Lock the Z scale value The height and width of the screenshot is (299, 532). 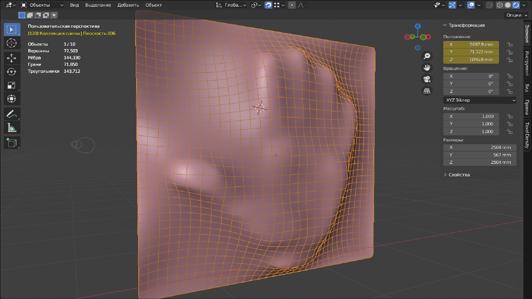(509, 132)
